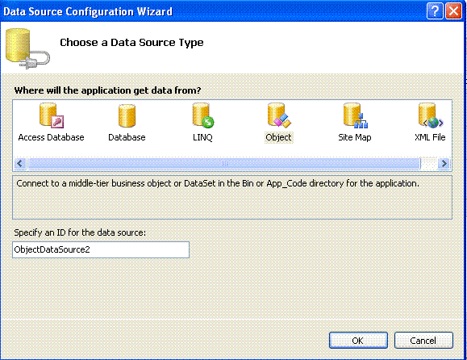This screenshot has width=467, height=360.
Task: Click the "Object" label text
Action: coord(278,137)
